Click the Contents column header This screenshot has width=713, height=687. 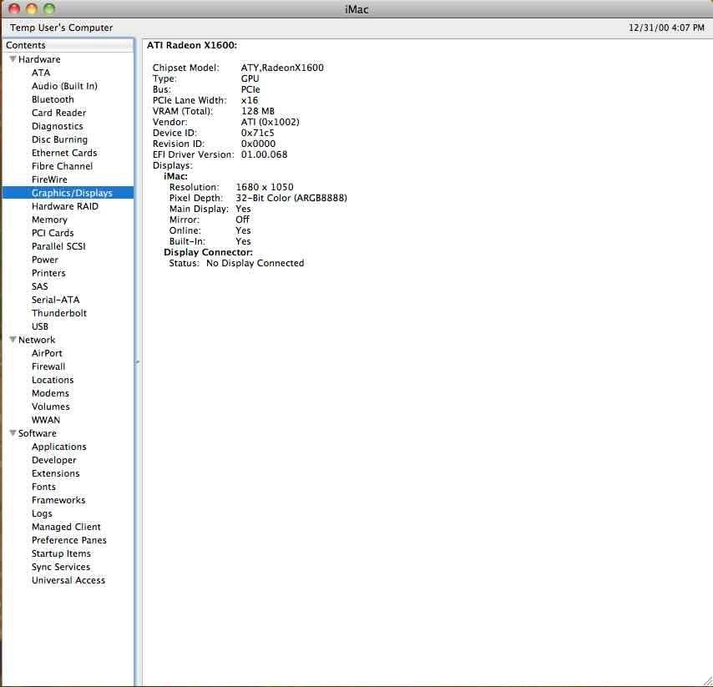[67, 45]
